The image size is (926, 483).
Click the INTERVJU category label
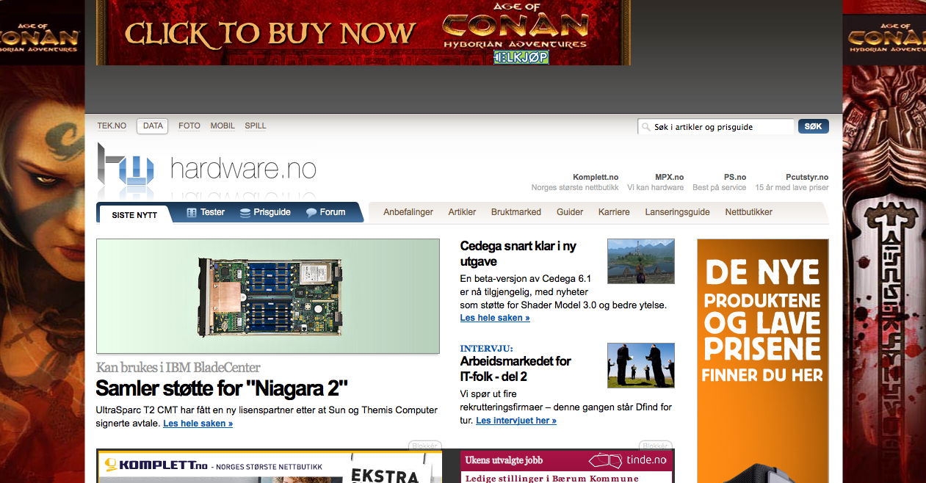[x=487, y=348]
